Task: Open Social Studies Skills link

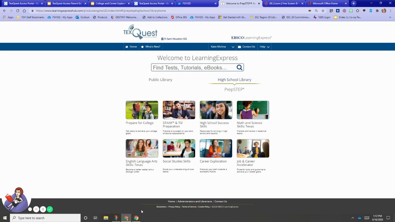Action: [177, 161]
